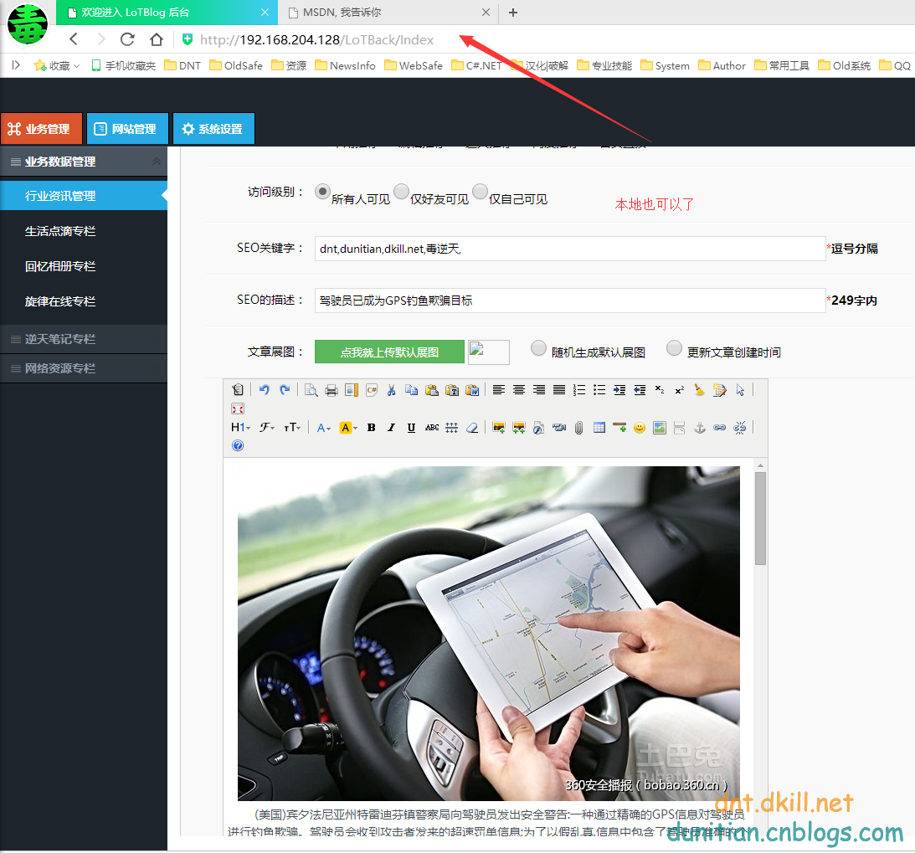The height and width of the screenshot is (853, 915).
Task: Insert a table in the editor
Action: [599, 428]
